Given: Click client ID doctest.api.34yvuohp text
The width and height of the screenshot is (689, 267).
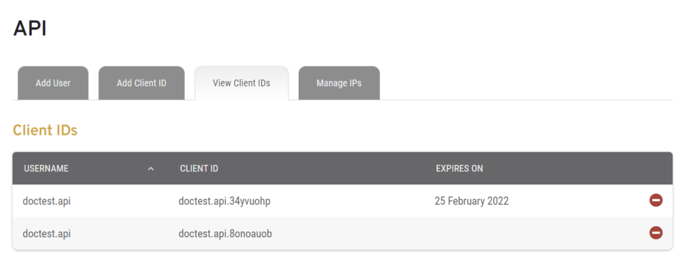Looking at the screenshot, I should click(225, 201).
